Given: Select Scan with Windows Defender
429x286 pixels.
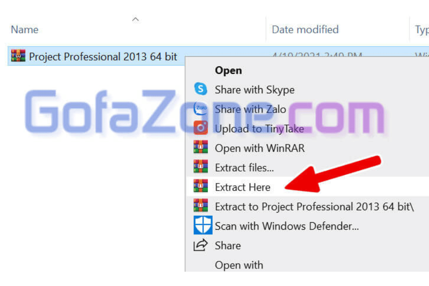Looking at the screenshot, I should [x=286, y=226].
